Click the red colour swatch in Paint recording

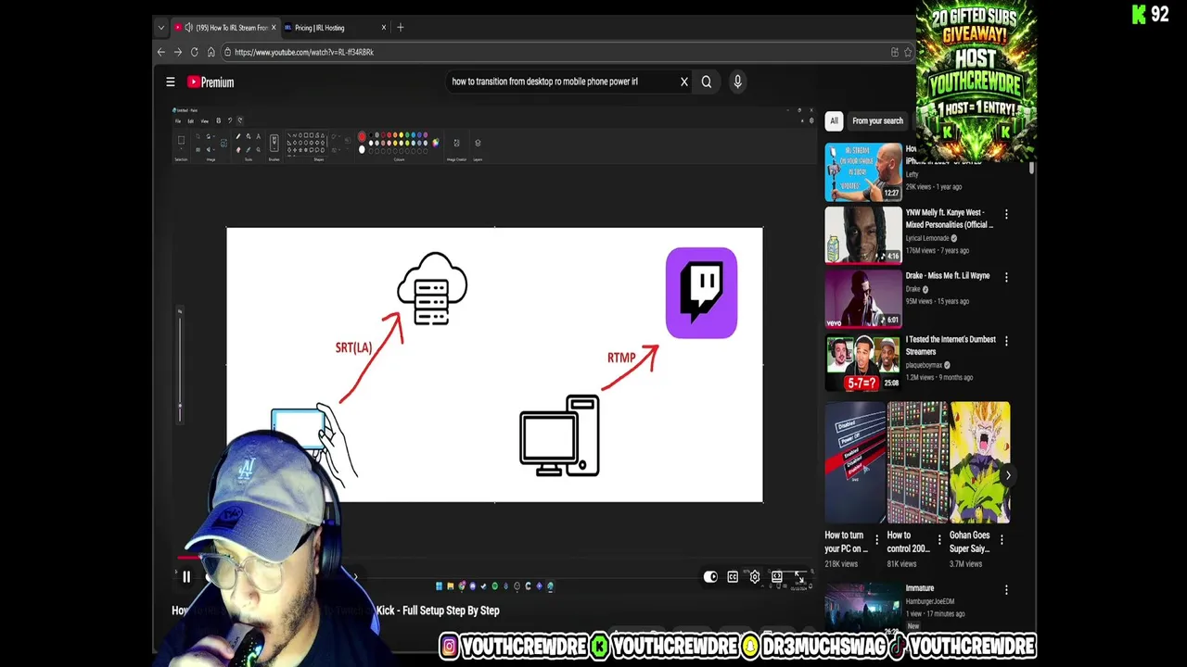pyautogui.click(x=362, y=137)
